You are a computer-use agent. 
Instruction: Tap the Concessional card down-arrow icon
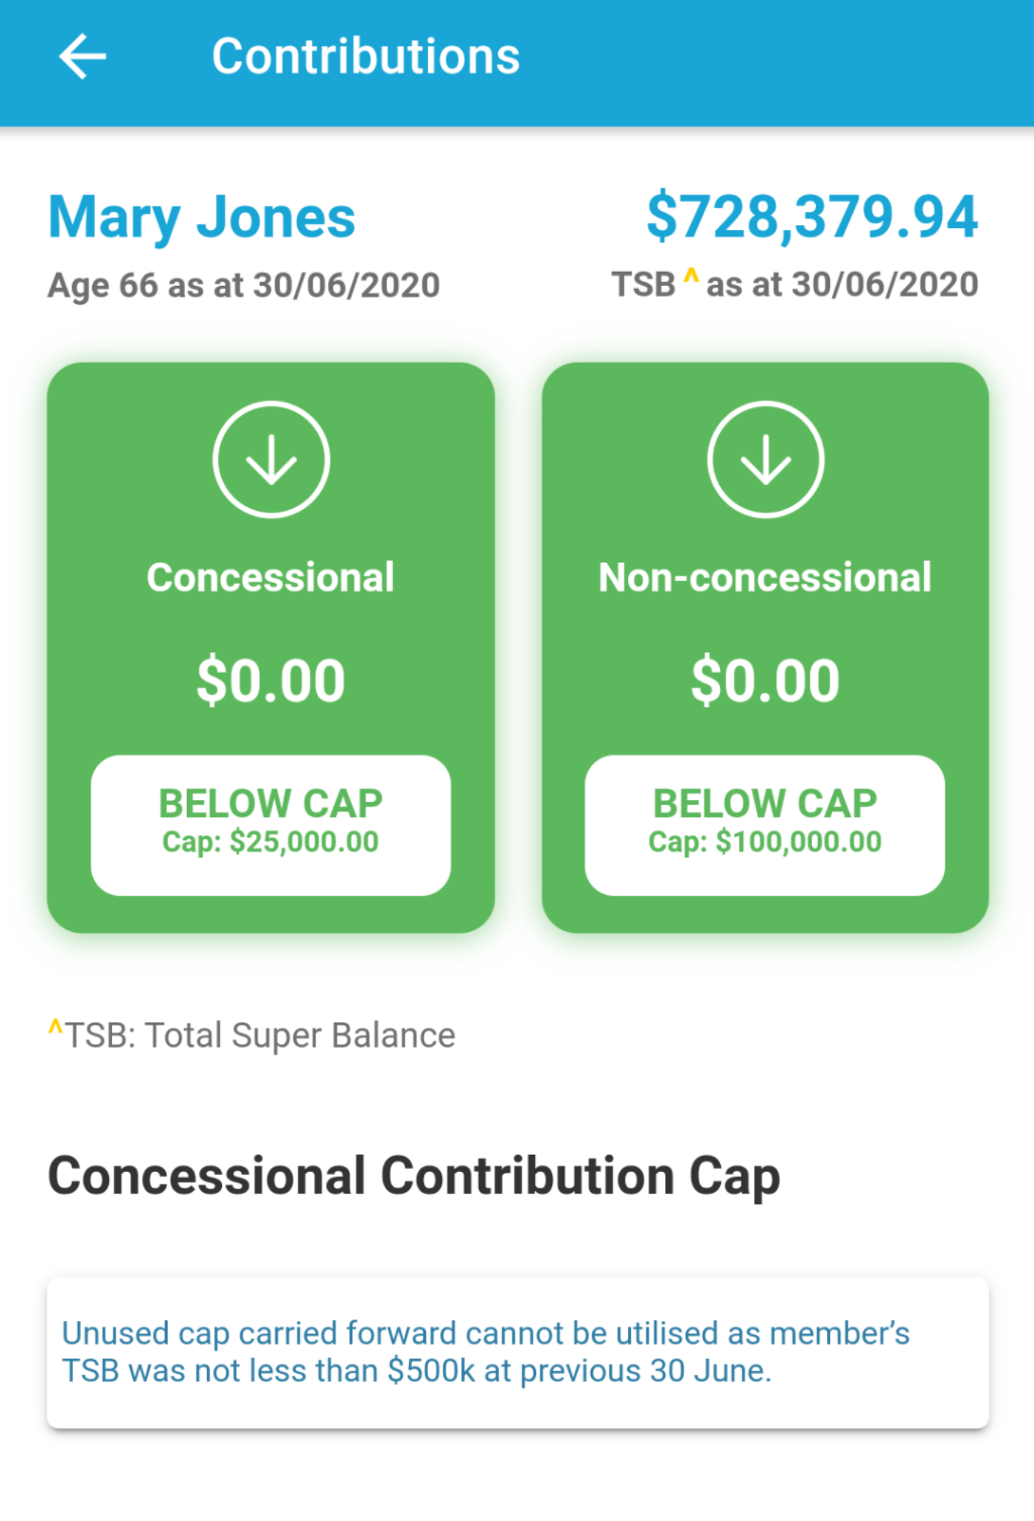[x=271, y=460]
